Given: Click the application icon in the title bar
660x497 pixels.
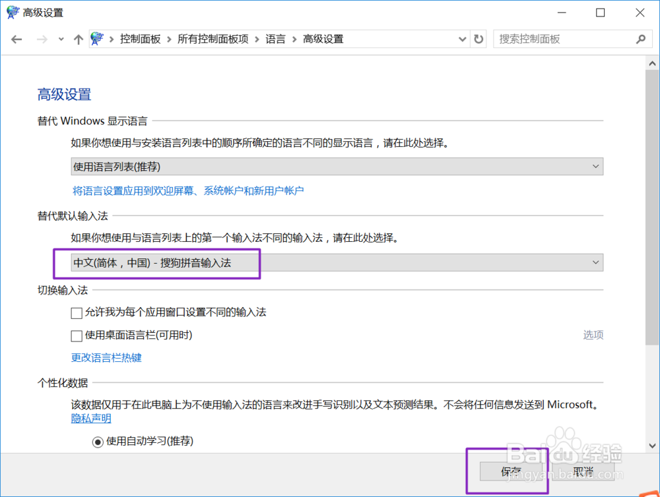Looking at the screenshot, I should click(x=11, y=12).
